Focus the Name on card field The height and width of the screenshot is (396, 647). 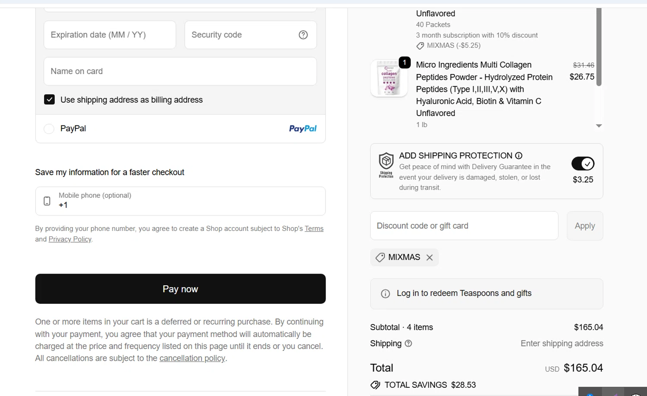(x=180, y=71)
